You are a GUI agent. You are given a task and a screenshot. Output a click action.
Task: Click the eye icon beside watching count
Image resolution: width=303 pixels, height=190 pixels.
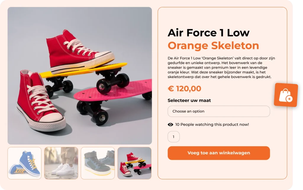coord(170,125)
